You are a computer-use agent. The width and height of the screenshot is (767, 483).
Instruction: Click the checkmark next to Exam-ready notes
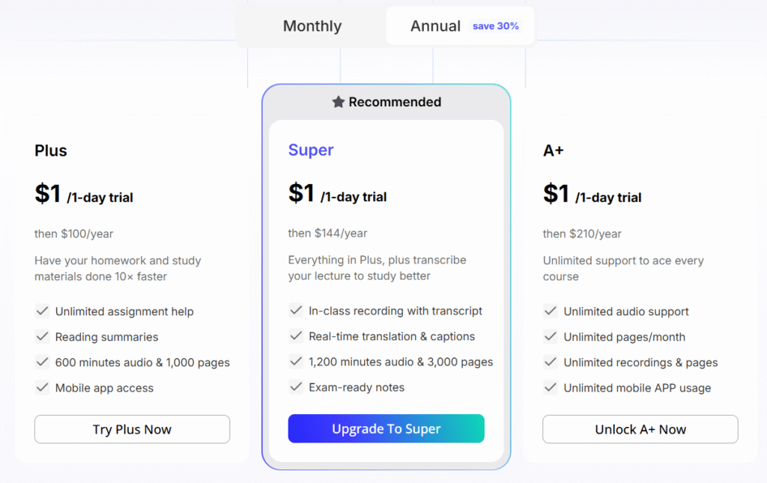(x=296, y=387)
